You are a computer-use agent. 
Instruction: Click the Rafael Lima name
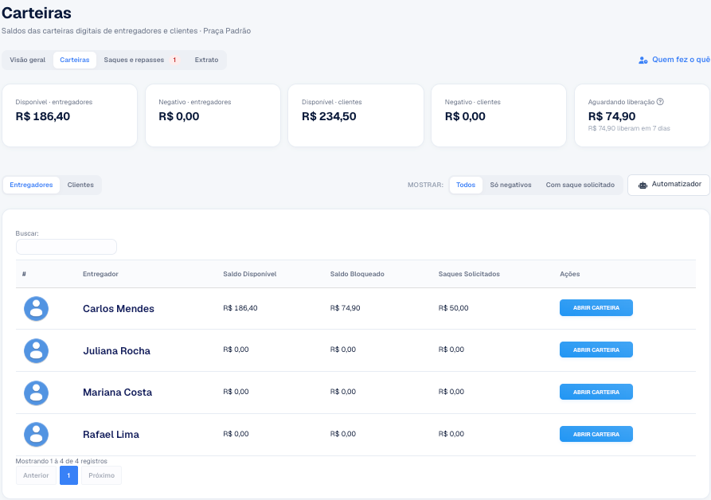(111, 434)
